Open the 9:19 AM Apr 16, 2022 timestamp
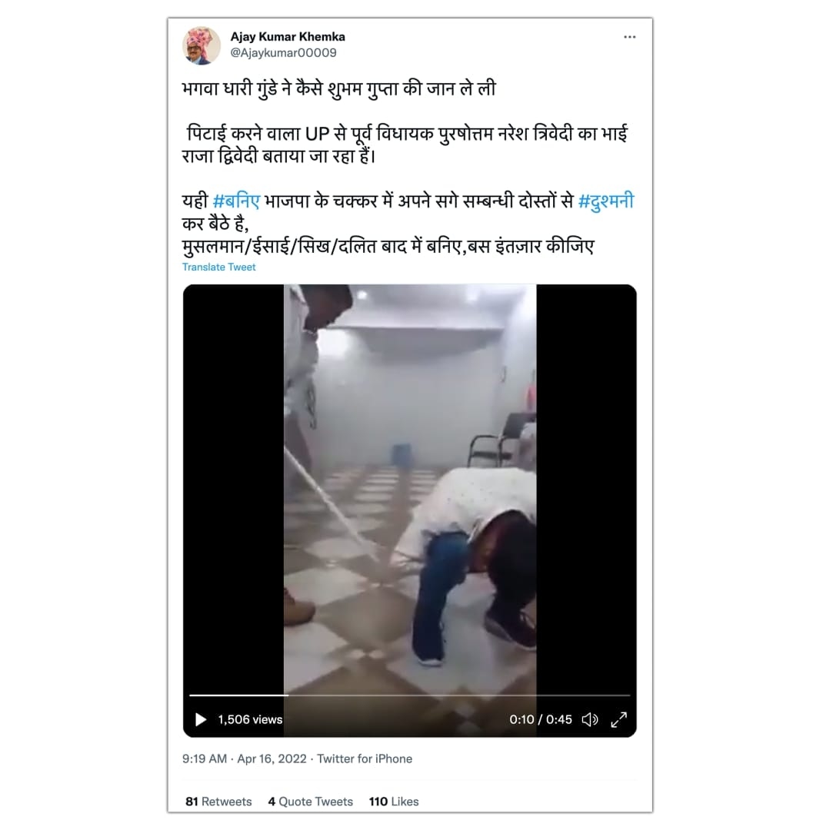The image size is (833, 830). coord(245,759)
